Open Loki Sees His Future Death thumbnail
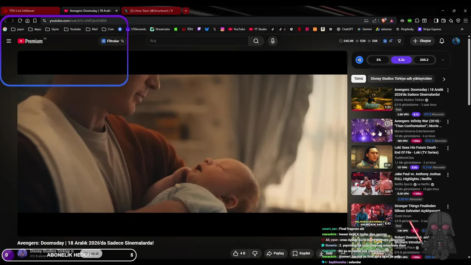This screenshot has width=471, height=265. coord(372,157)
